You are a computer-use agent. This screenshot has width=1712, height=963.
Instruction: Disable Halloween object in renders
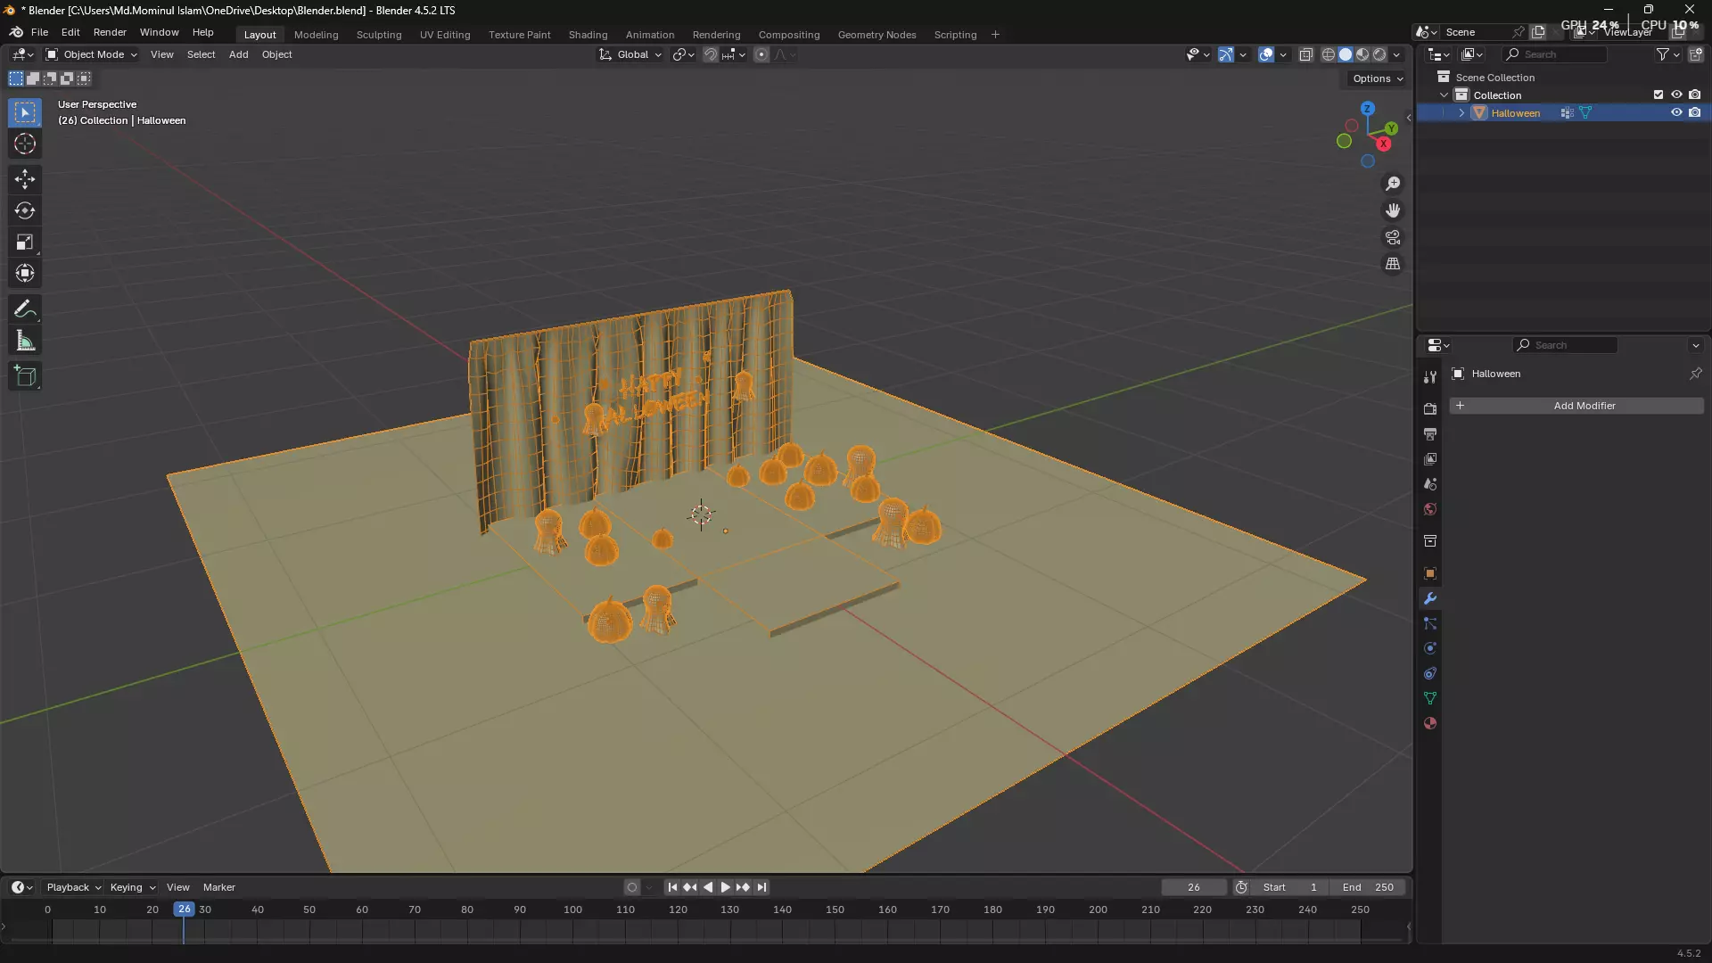tap(1695, 112)
